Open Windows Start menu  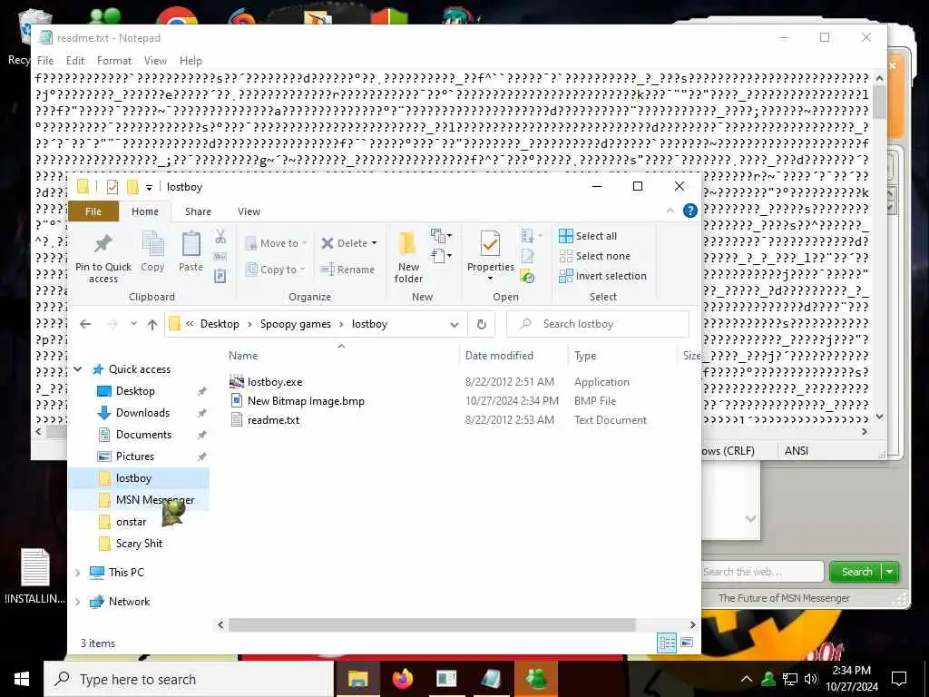(22, 679)
